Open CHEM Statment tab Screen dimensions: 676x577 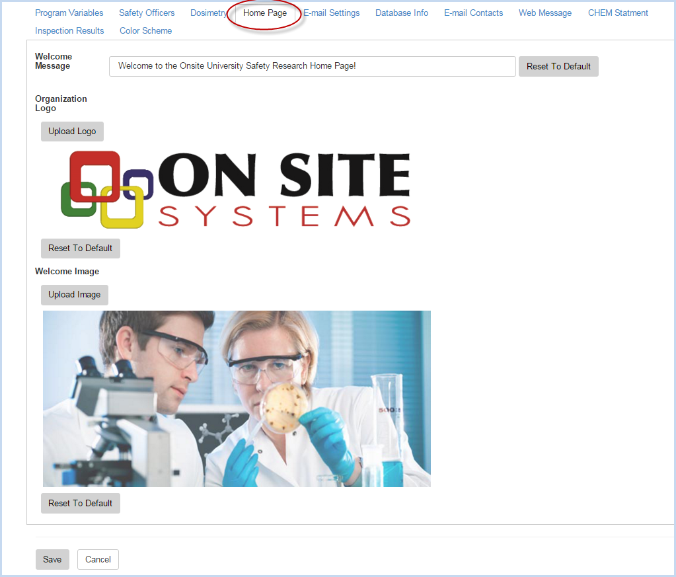coord(618,13)
